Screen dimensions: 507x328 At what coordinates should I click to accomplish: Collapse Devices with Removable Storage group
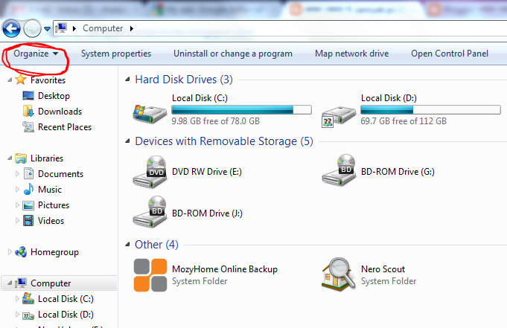(x=128, y=141)
